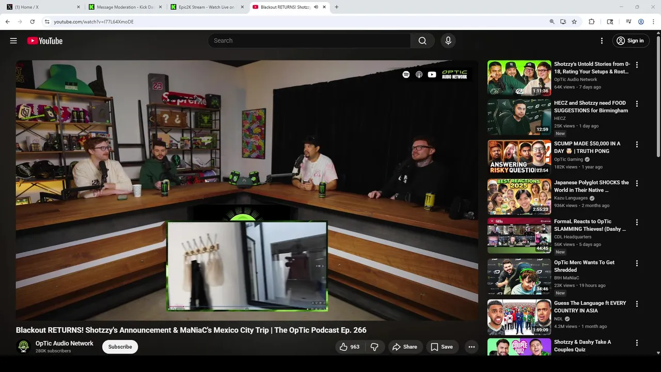Open TRUTH PONG thumbnail 27:54

tap(519, 157)
